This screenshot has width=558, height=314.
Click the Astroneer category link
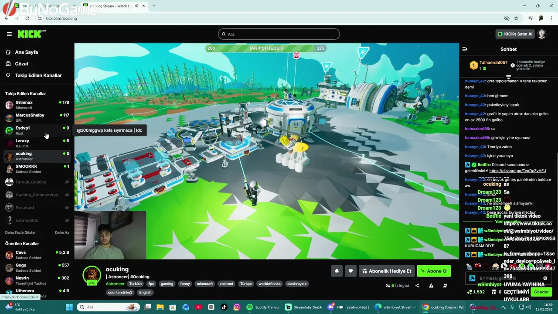click(115, 283)
